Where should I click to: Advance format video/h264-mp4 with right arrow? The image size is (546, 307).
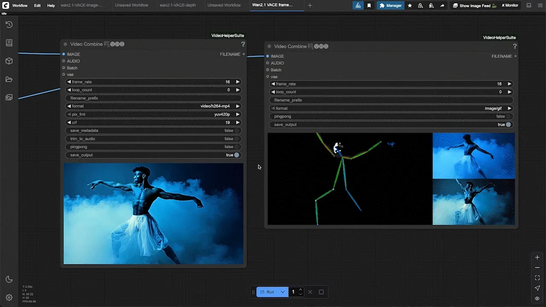(x=238, y=106)
